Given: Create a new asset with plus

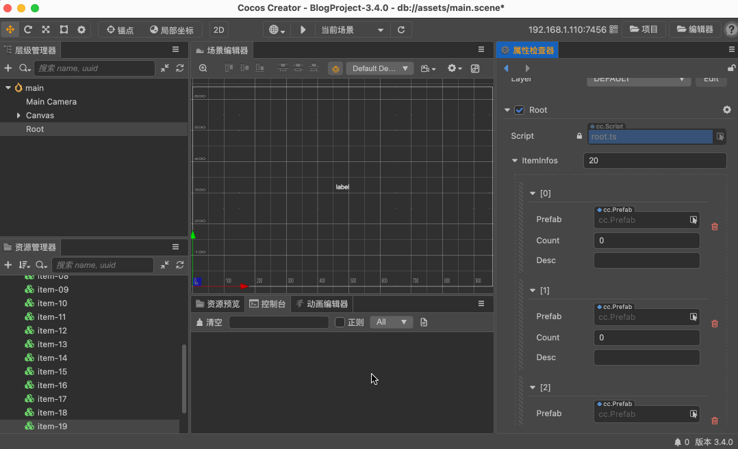Looking at the screenshot, I should pos(8,265).
